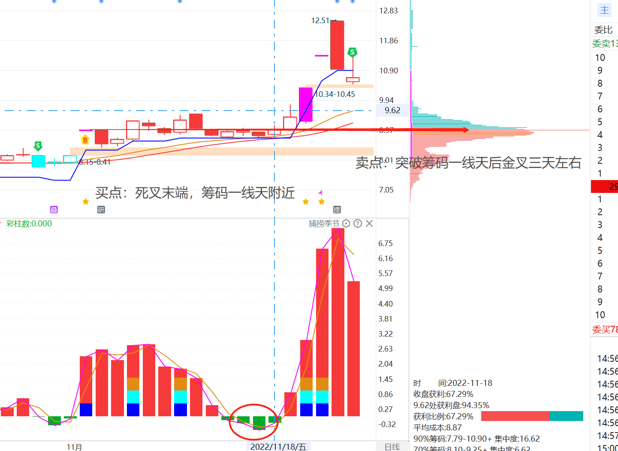Select the magenta candlestick on the chart
This screenshot has width=618, height=451.
click(306, 105)
